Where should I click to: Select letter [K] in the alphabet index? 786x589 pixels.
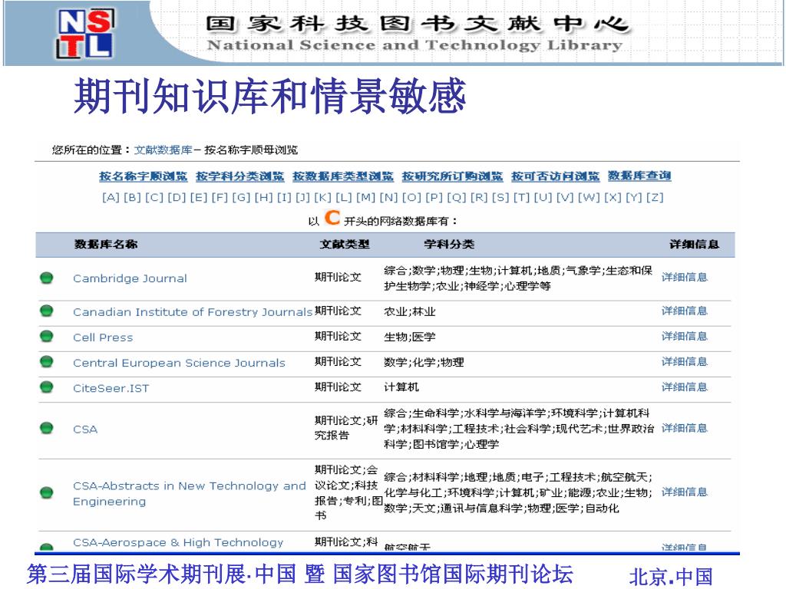click(322, 197)
